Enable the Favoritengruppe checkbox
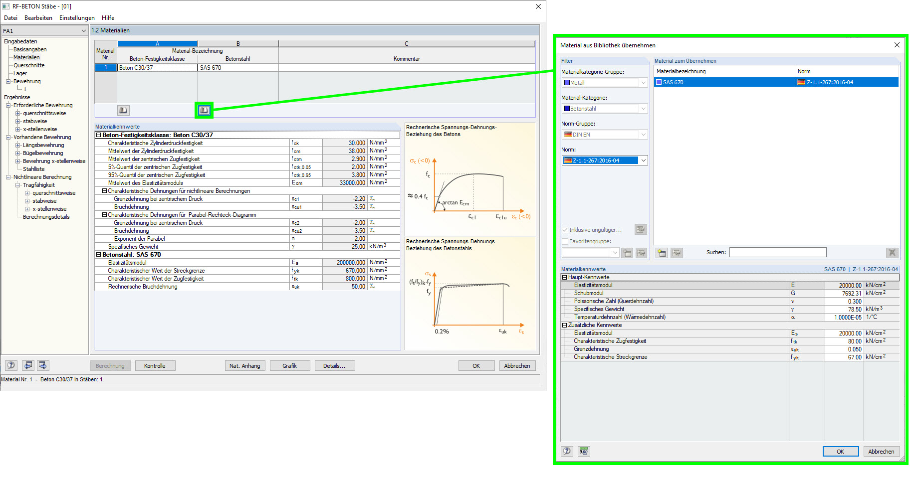The height and width of the screenshot is (481, 921). [x=565, y=241]
